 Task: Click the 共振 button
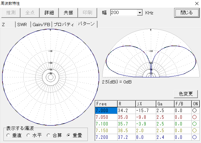pos(68,13)
